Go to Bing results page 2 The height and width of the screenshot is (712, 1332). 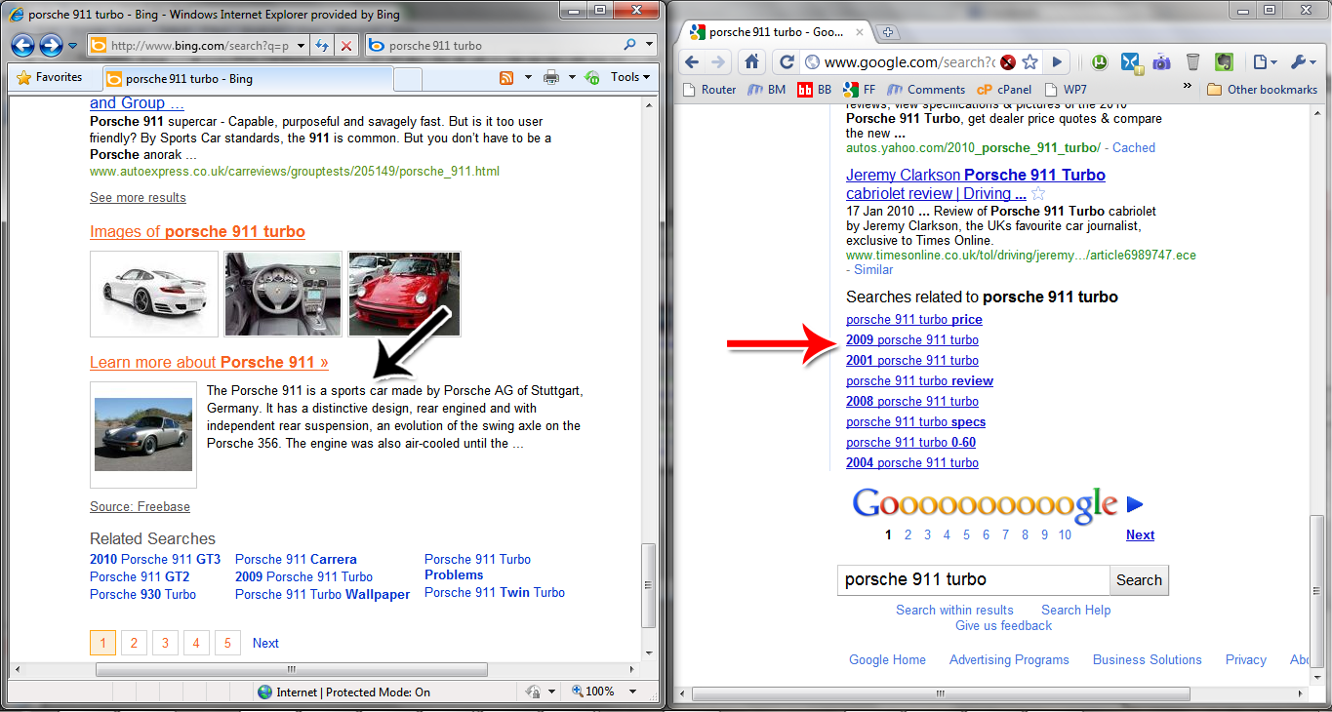[x=134, y=643]
